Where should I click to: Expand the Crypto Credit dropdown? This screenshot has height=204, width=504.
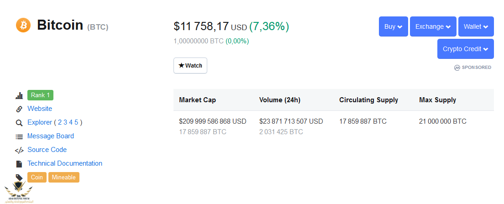(466, 49)
